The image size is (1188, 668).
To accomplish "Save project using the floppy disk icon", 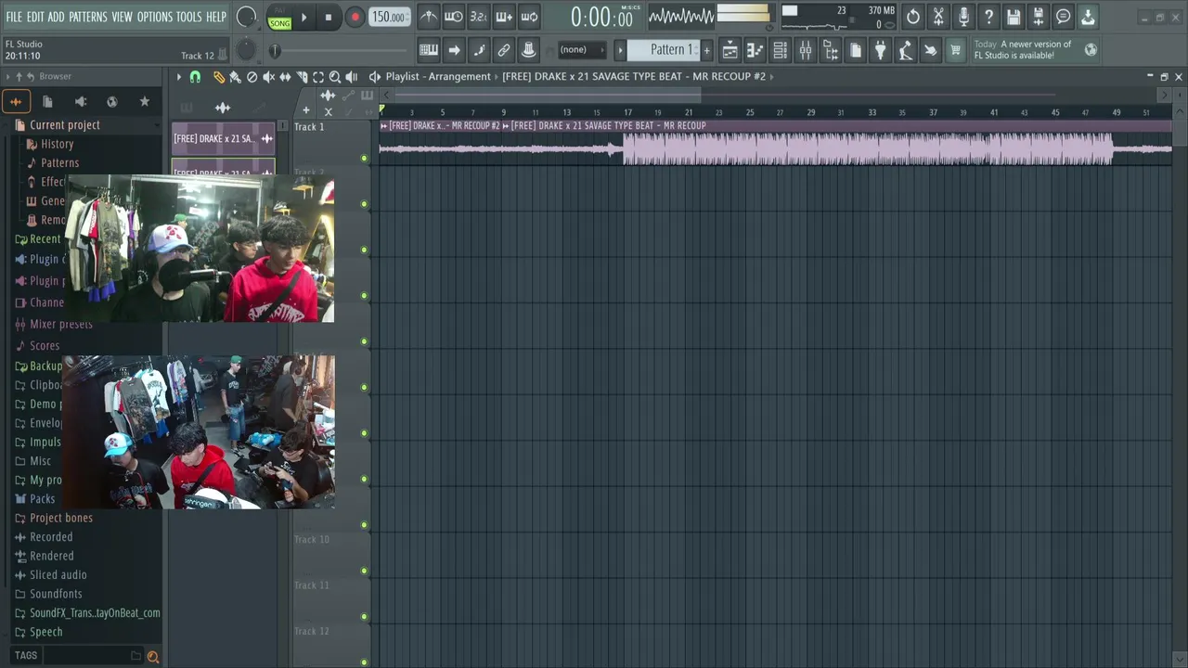I will click(x=1014, y=17).
